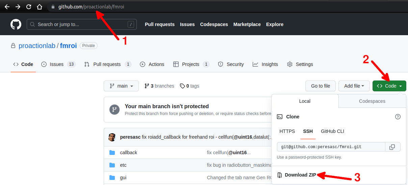
Task: Select the Codespaces tab in clone panel
Action: (x=372, y=101)
